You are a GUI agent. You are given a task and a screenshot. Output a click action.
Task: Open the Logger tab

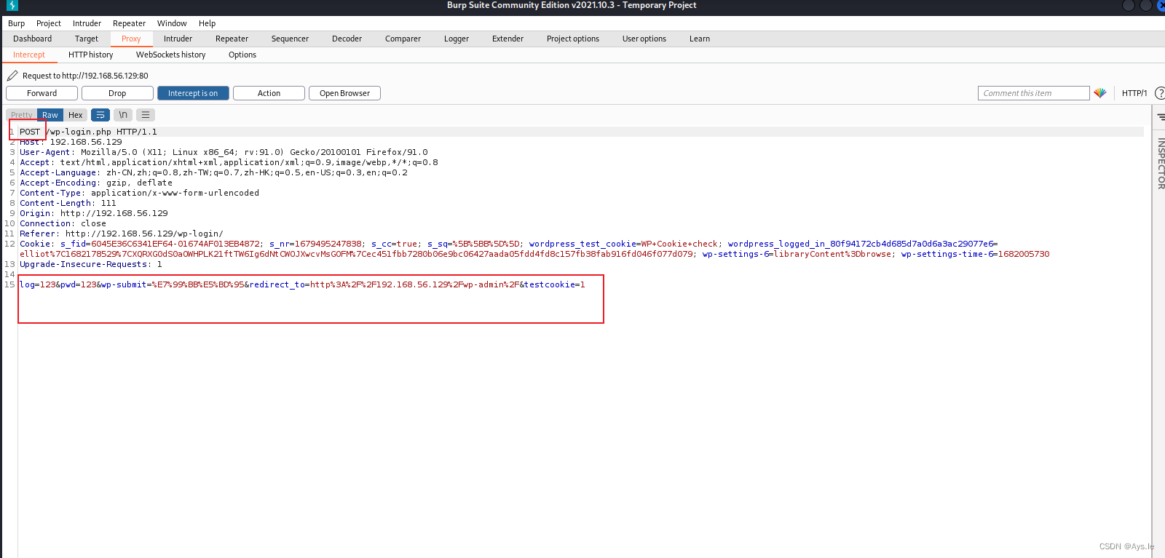click(x=457, y=39)
